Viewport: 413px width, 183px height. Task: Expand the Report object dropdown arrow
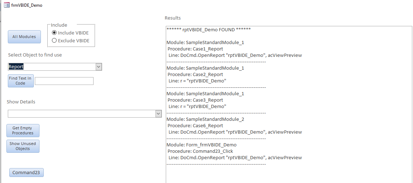click(99, 67)
